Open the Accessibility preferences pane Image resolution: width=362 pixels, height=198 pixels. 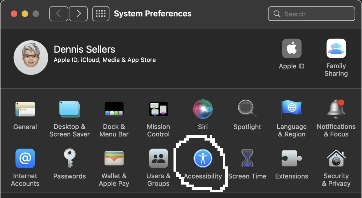pyautogui.click(x=203, y=158)
